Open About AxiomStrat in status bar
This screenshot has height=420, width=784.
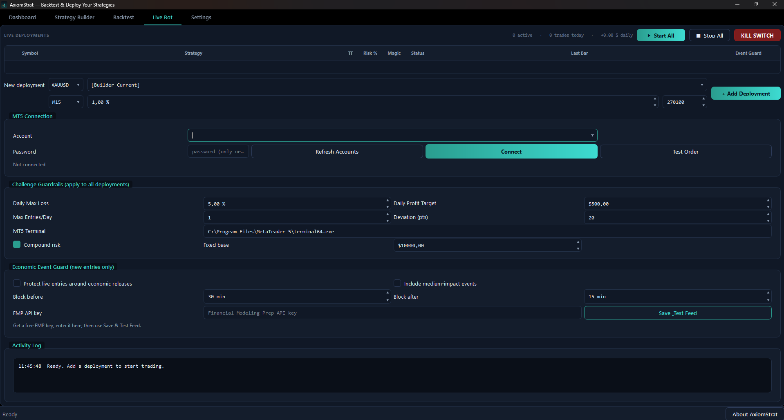point(755,414)
